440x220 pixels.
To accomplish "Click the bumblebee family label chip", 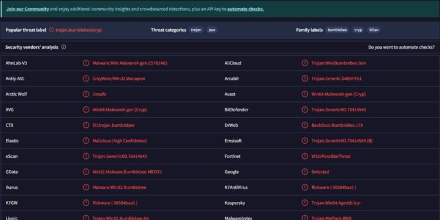I will [x=337, y=30].
